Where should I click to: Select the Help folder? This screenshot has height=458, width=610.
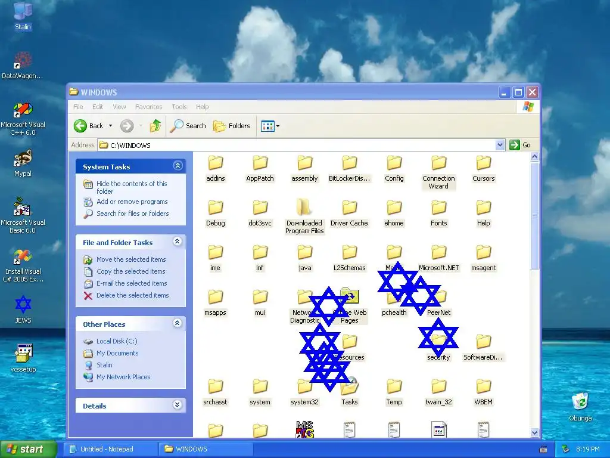pyautogui.click(x=484, y=214)
